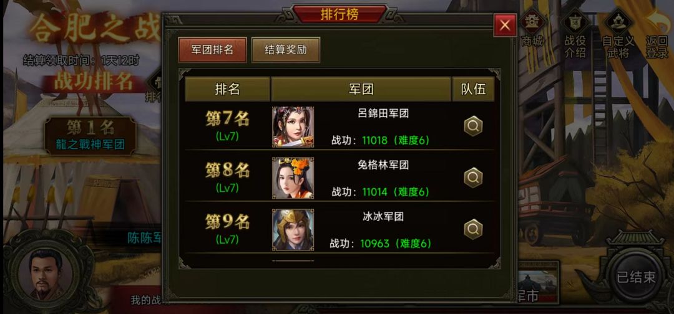
Task: Switch to the 结算奖励 tab
Action: pos(286,50)
